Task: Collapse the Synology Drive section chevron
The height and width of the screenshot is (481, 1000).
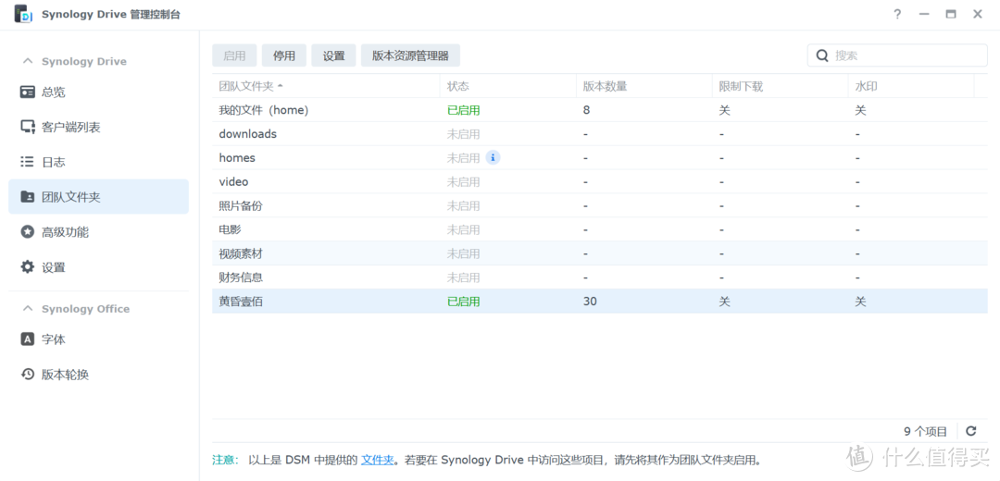Action: (x=28, y=61)
